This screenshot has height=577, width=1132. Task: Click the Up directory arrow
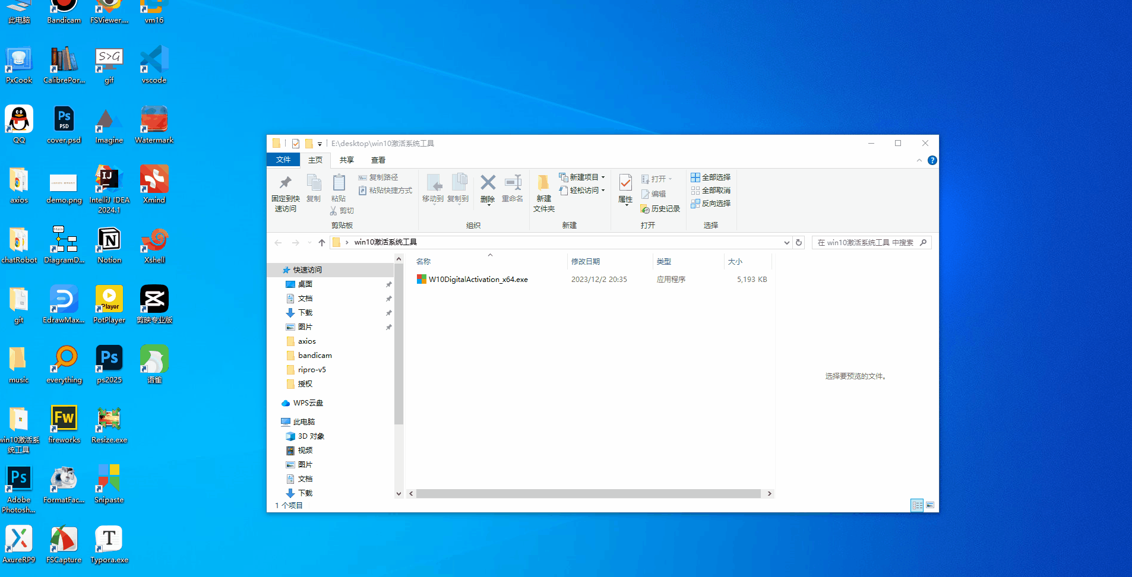coord(322,243)
